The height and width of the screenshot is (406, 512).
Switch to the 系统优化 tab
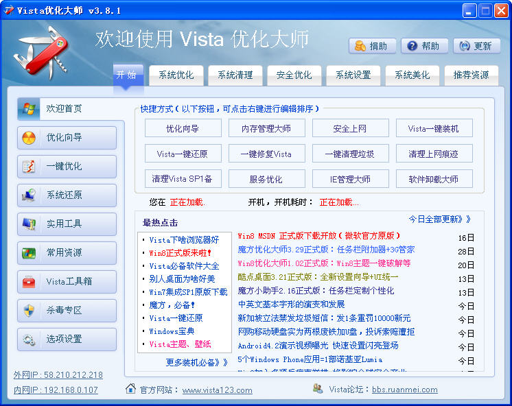pyautogui.click(x=176, y=75)
